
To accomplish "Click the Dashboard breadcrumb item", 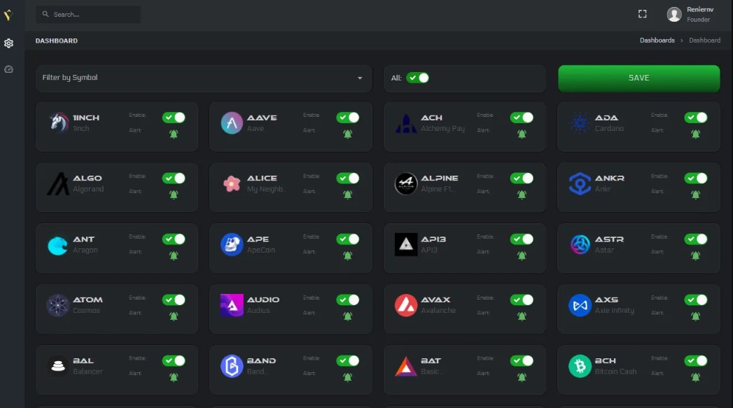I will click(704, 41).
